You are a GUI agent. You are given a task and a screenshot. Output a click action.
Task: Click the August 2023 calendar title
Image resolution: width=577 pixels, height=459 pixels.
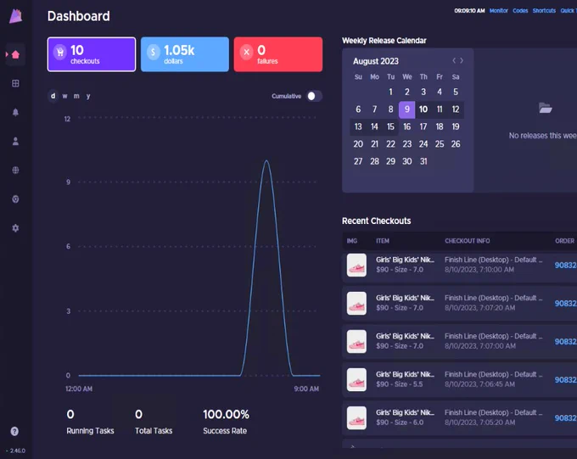[x=376, y=61]
